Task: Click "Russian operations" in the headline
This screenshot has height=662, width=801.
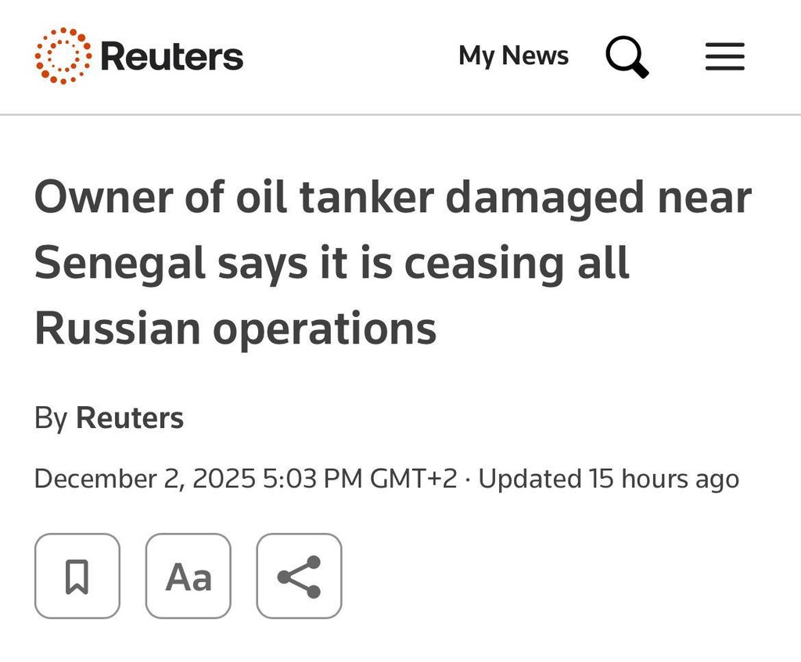Action: tap(235, 329)
